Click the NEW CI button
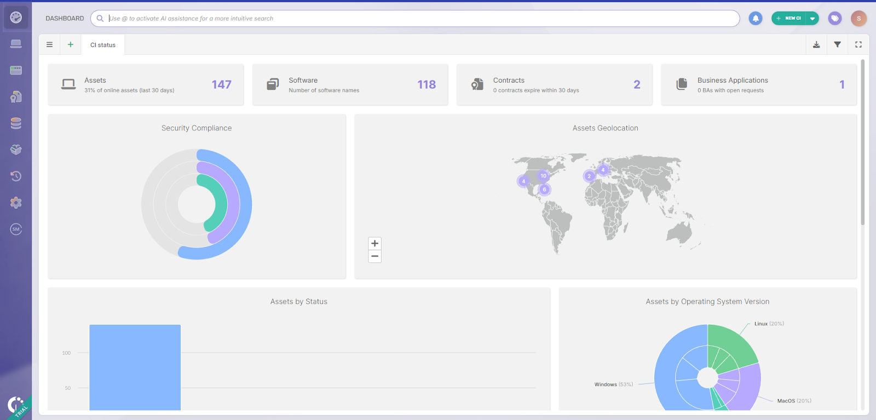 788,19
